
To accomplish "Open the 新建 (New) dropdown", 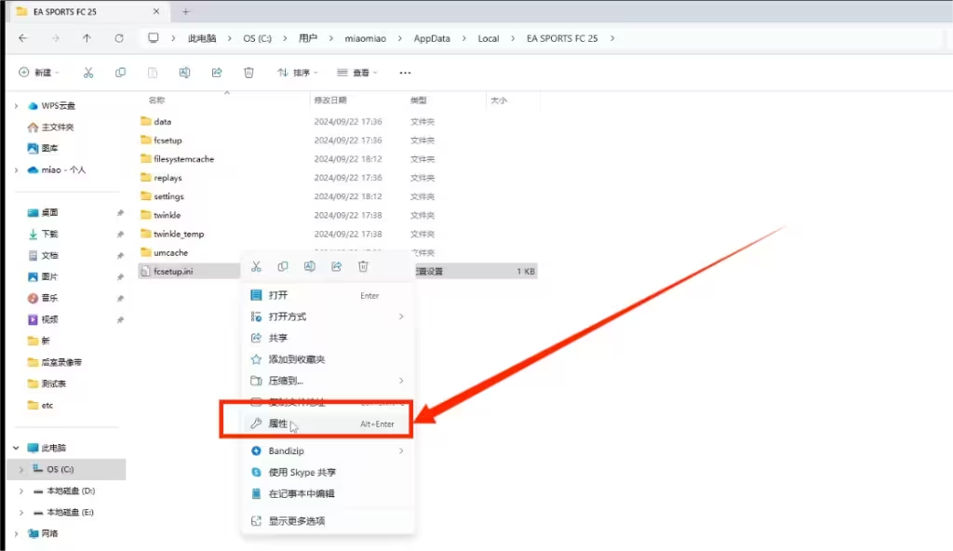I will (39, 73).
